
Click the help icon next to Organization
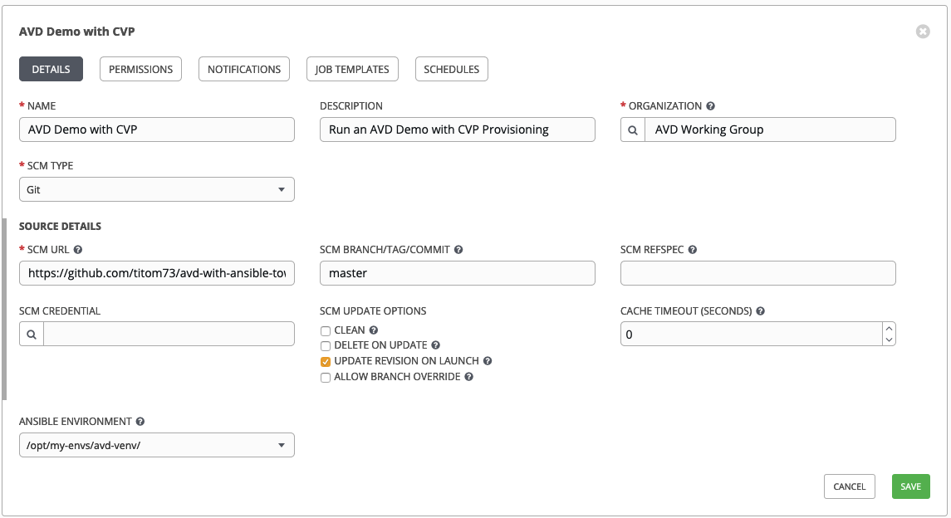[711, 106]
